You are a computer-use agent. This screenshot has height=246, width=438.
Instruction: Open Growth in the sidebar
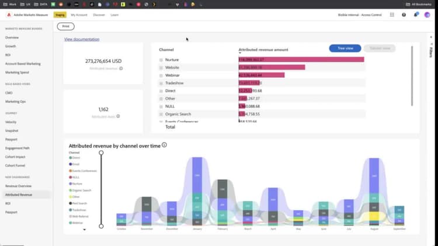[11, 46]
